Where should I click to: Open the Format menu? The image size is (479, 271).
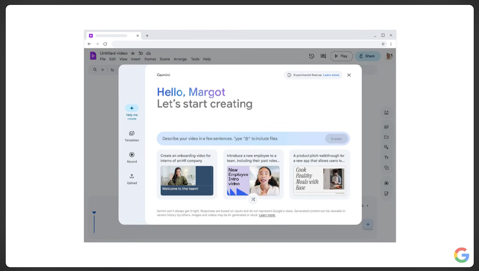(x=150, y=59)
